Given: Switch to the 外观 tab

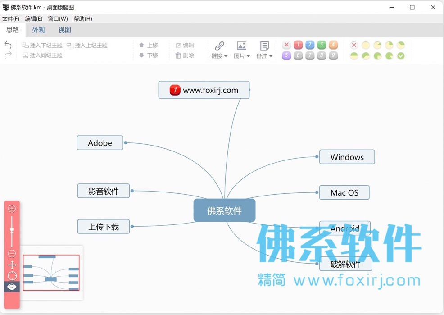Looking at the screenshot, I should [39, 30].
